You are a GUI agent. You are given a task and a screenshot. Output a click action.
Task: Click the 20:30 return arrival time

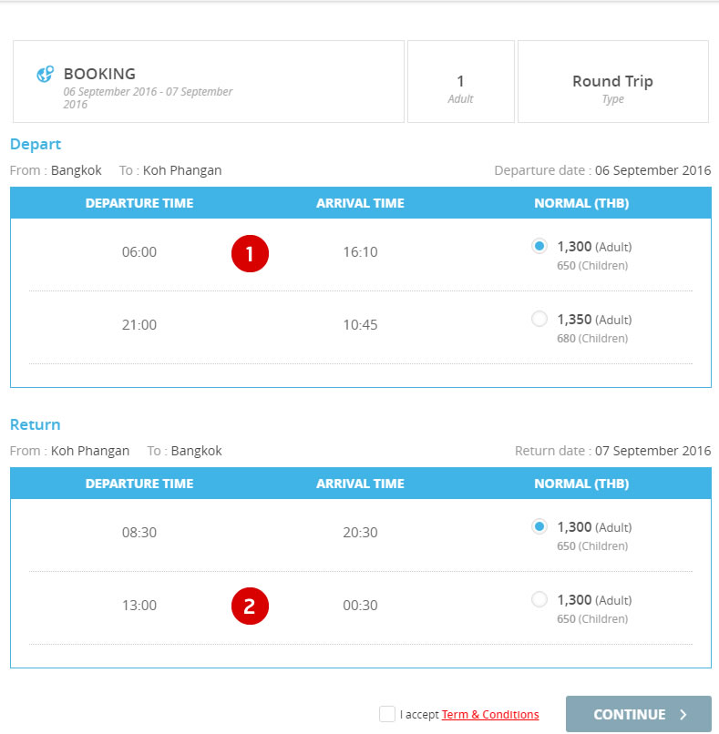[360, 533]
